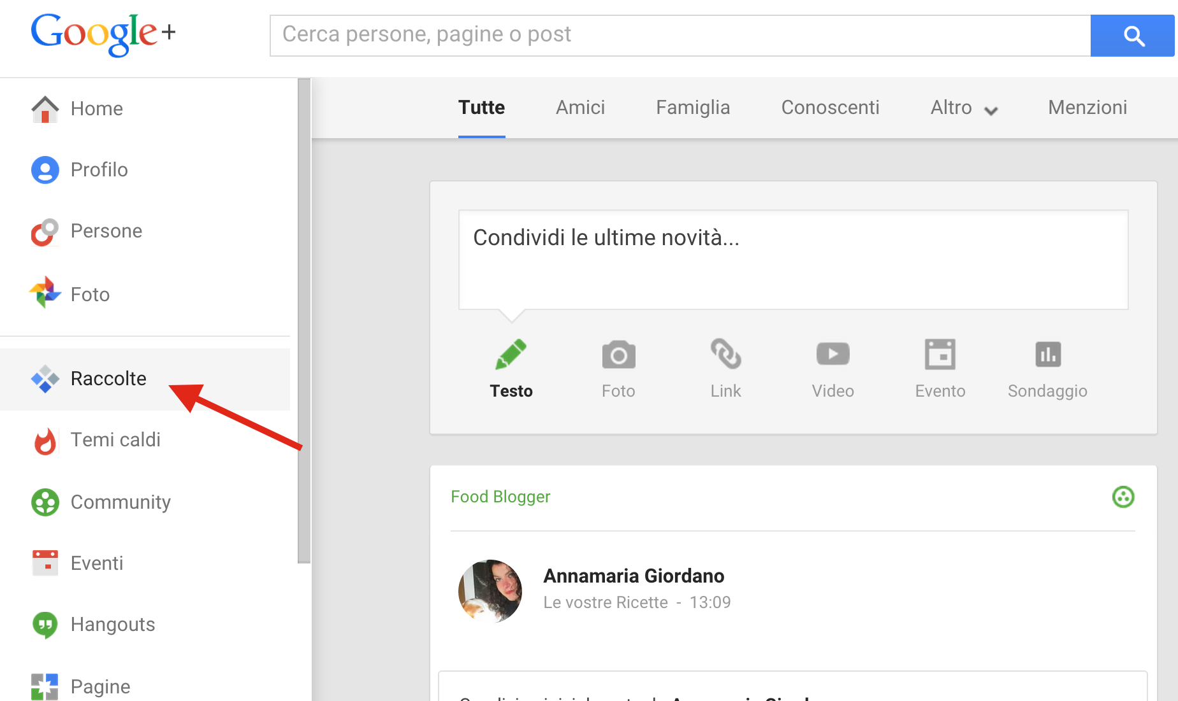Open Hangouts from the sidebar
Image resolution: width=1178 pixels, height=701 pixels.
112,625
